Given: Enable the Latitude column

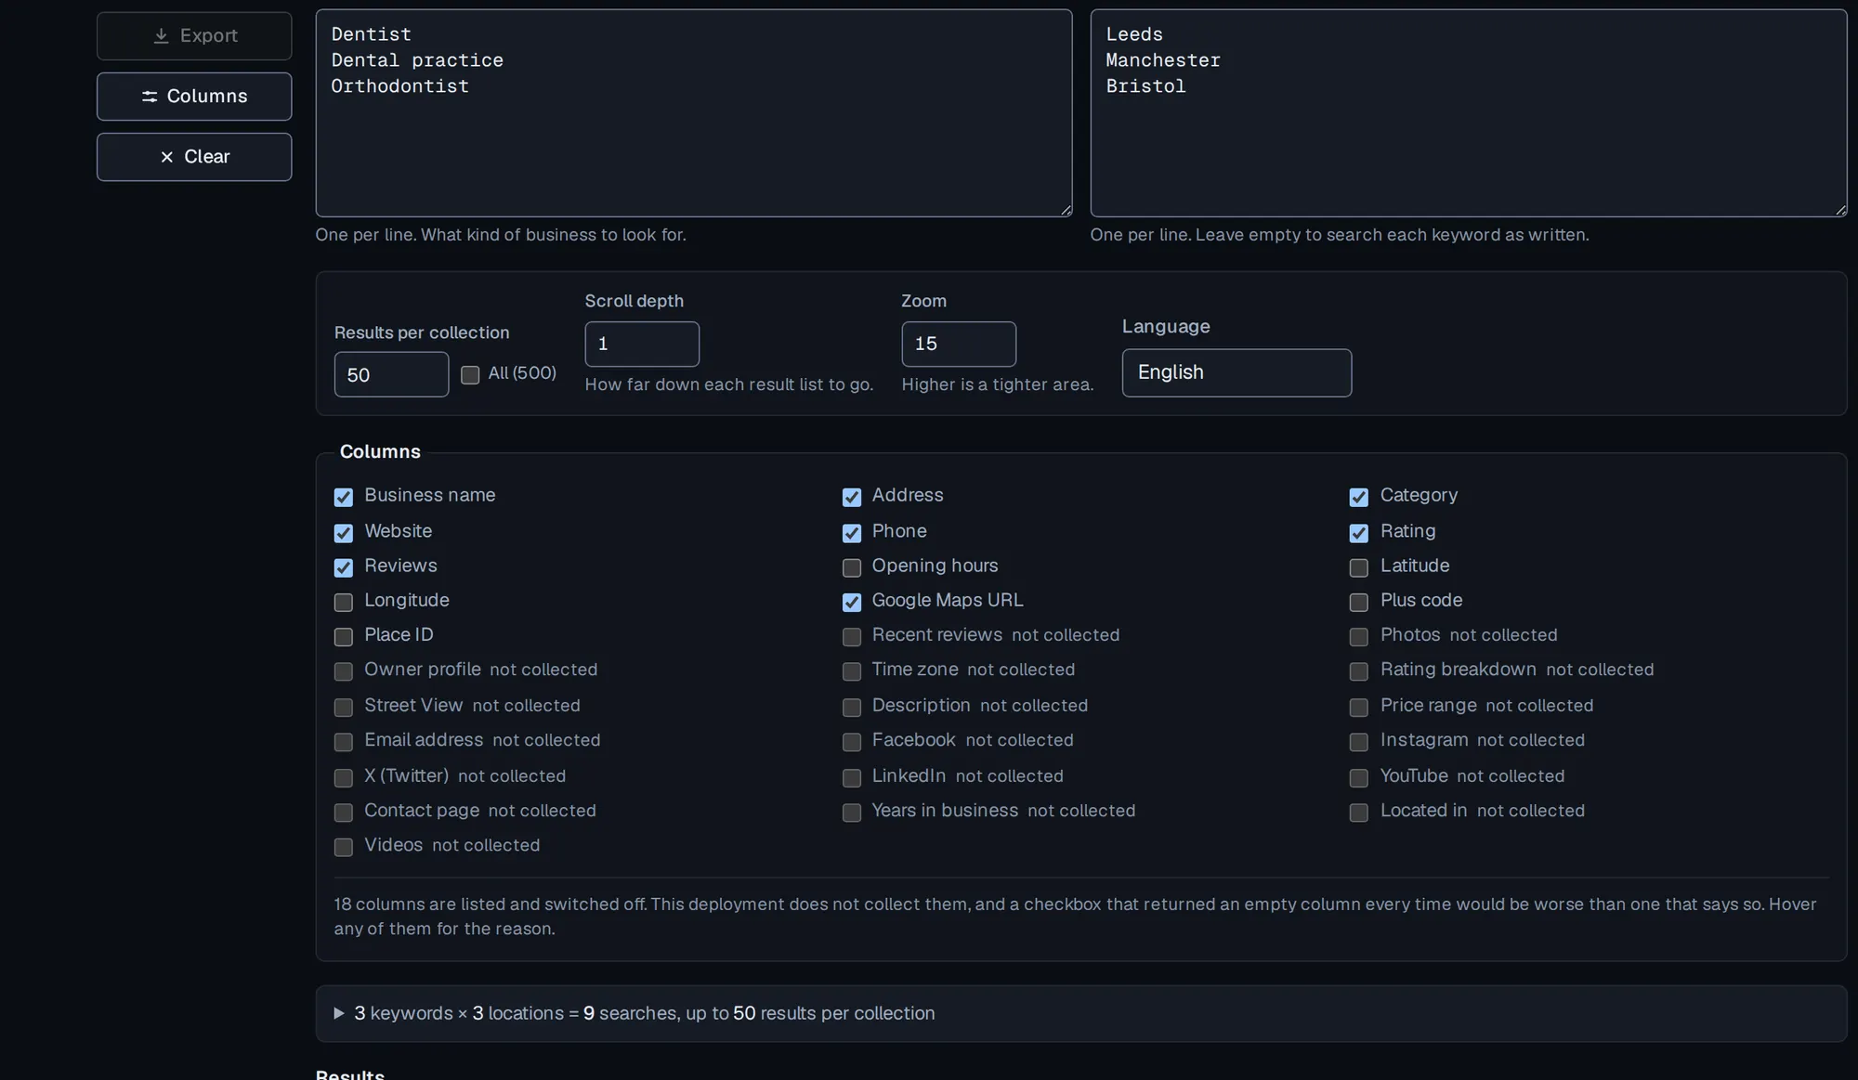Looking at the screenshot, I should pyautogui.click(x=1359, y=567).
